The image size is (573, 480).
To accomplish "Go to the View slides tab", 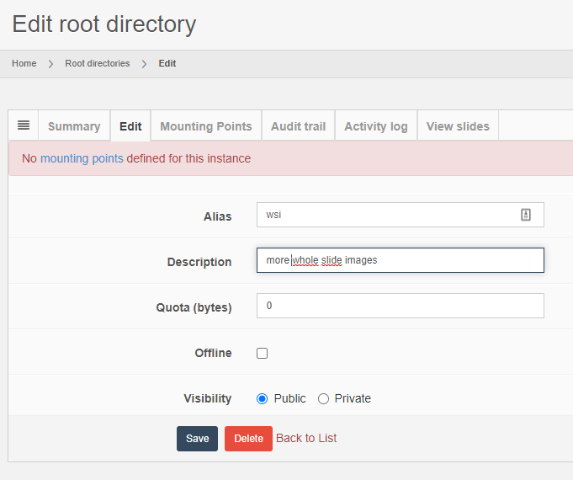I will 458,126.
